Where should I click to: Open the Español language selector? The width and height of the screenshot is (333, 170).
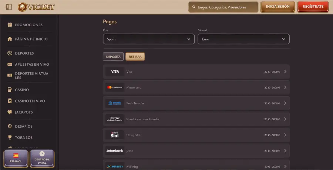(16, 158)
